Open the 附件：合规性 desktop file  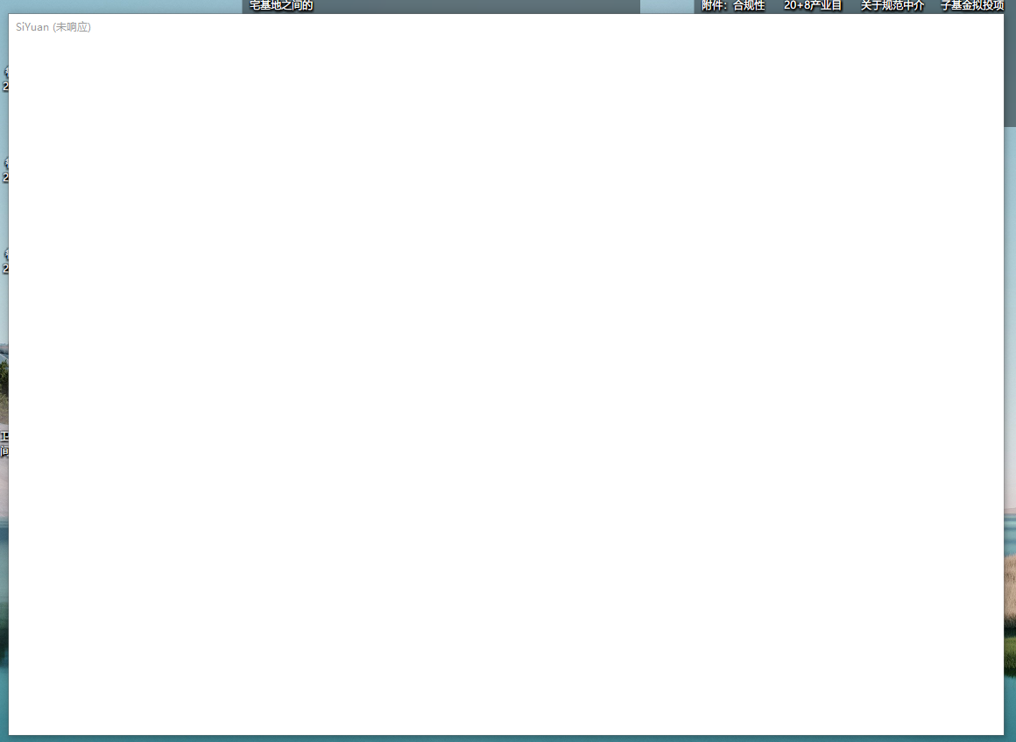click(731, 5)
